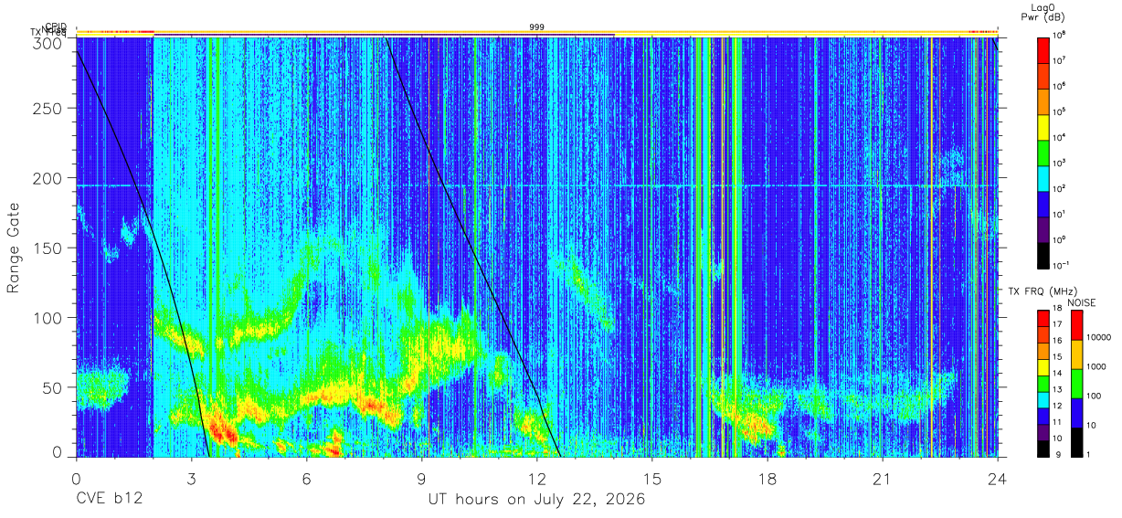Click the 'CVE b12' label
The height and width of the screenshot is (518, 1122).
click(x=110, y=500)
